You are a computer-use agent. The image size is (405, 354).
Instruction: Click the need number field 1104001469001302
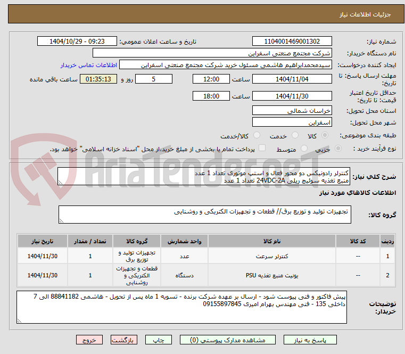coord(292,42)
